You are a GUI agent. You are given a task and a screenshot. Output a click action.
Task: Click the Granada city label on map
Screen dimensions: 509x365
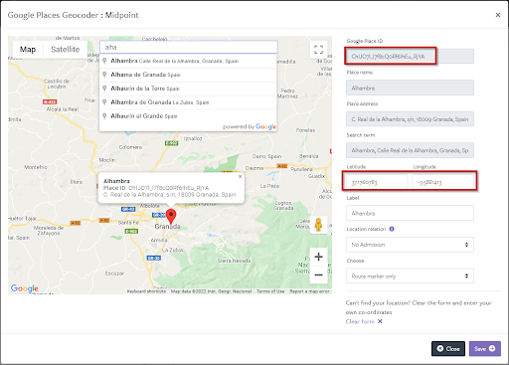[x=167, y=227]
